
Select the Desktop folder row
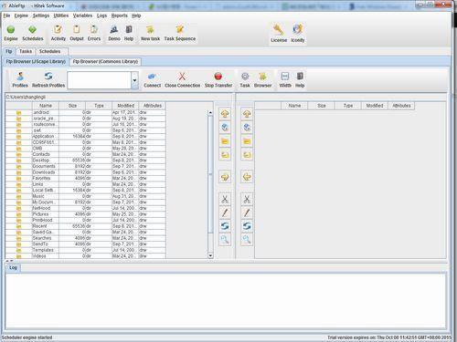click(86, 161)
